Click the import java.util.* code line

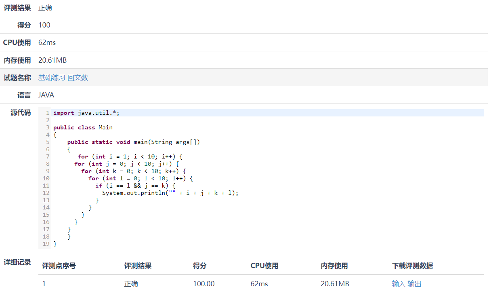pos(86,113)
